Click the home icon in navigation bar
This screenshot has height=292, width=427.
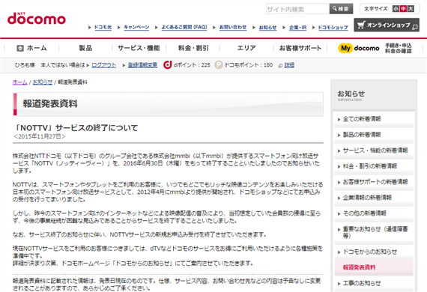point(20,48)
